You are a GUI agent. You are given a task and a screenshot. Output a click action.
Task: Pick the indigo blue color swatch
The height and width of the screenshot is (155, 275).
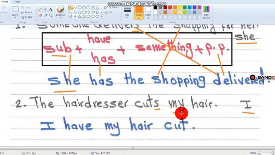click(195, 7)
